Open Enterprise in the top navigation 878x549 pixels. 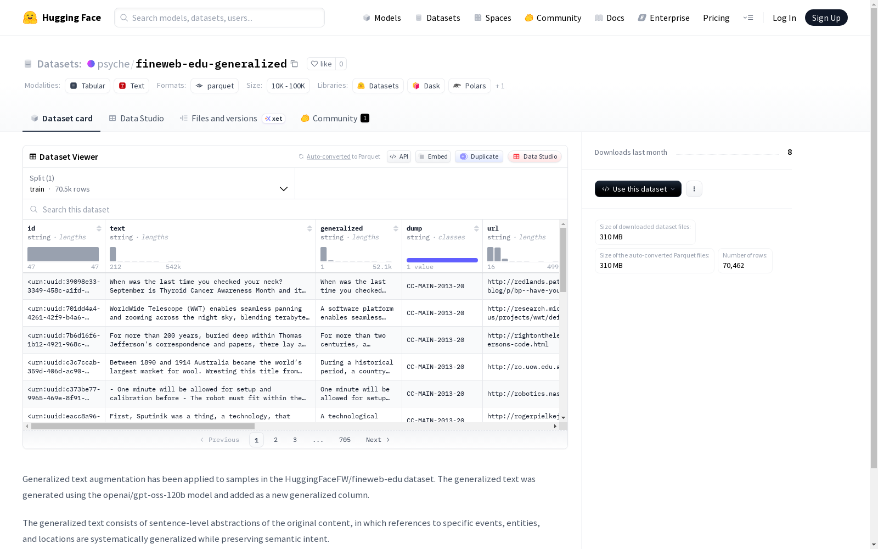coord(664,18)
